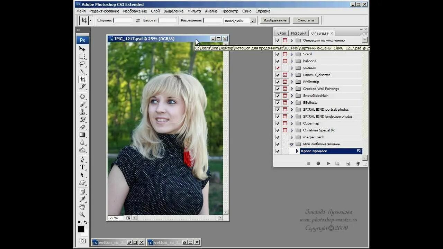Viewport: 443px width, 249px height.
Task: Select the Dodge tool
Action: pyautogui.click(x=82, y=150)
